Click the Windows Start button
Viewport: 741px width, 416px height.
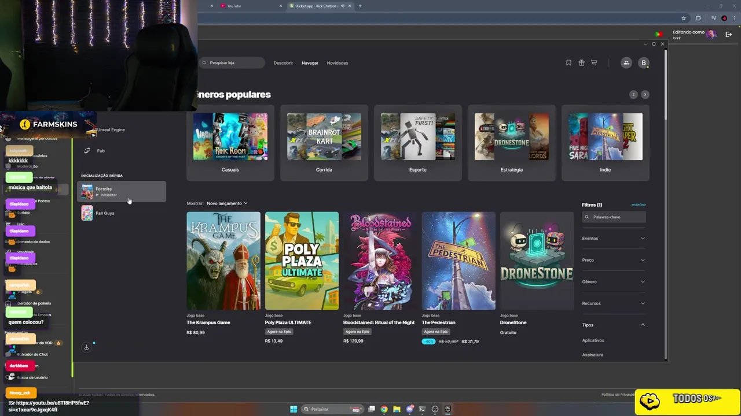pos(294,409)
